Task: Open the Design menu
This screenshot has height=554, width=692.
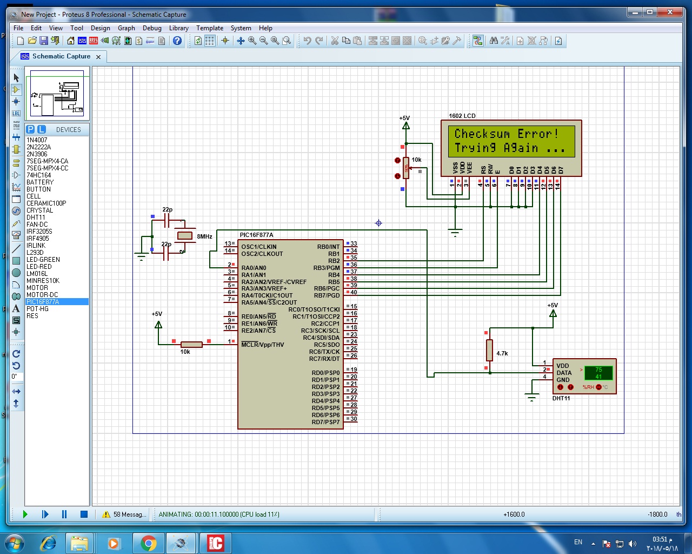Action: pyautogui.click(x=100, y=28)
